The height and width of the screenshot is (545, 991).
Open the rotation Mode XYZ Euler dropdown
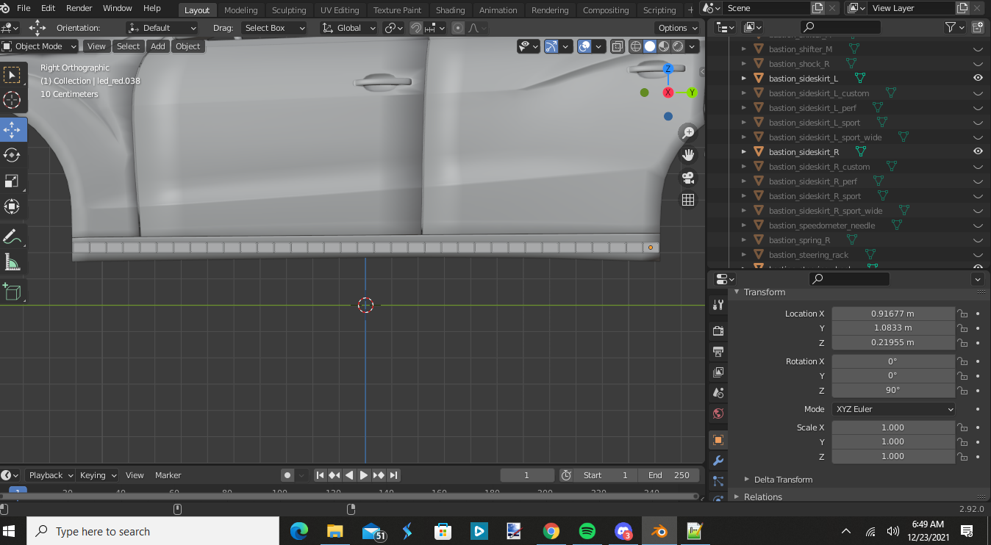(x=893, y=409)
